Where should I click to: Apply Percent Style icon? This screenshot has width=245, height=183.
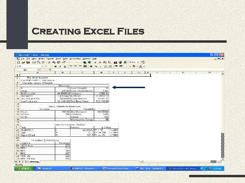(x=96, y=66)
